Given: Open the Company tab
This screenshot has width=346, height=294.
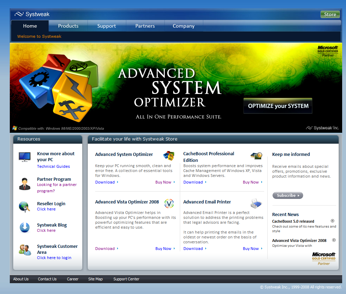Looking at the screenshot, I should pyautogui.click(x=184, y=26).
